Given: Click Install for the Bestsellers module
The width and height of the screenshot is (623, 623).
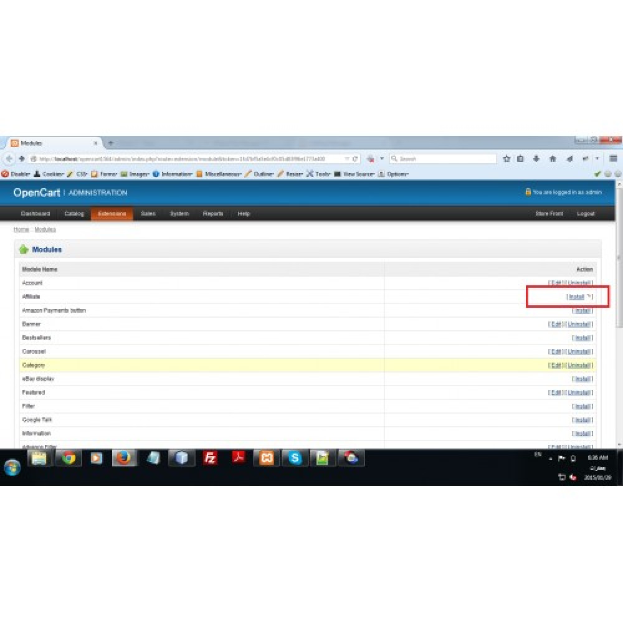Looking at the screenshot, I should (x=583, y=338).
